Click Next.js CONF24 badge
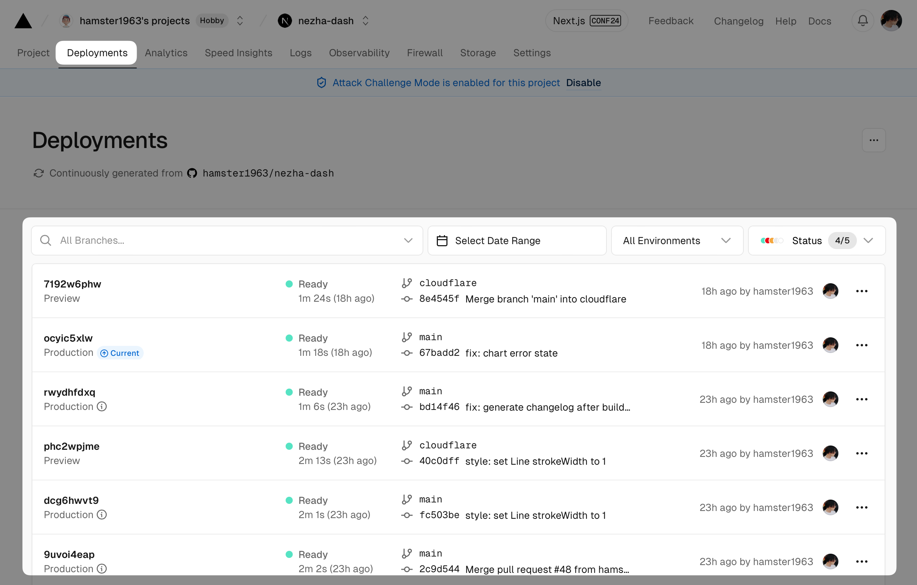 (x=587, y=21)
